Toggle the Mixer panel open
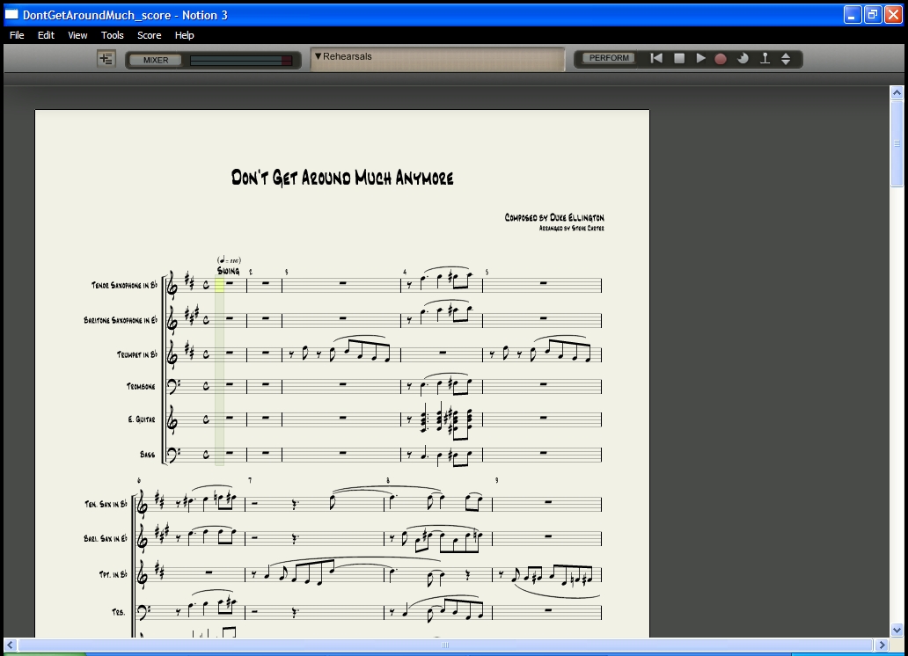Image resolution: width=908 pixels, height=656 pixels. pos(156,60)
